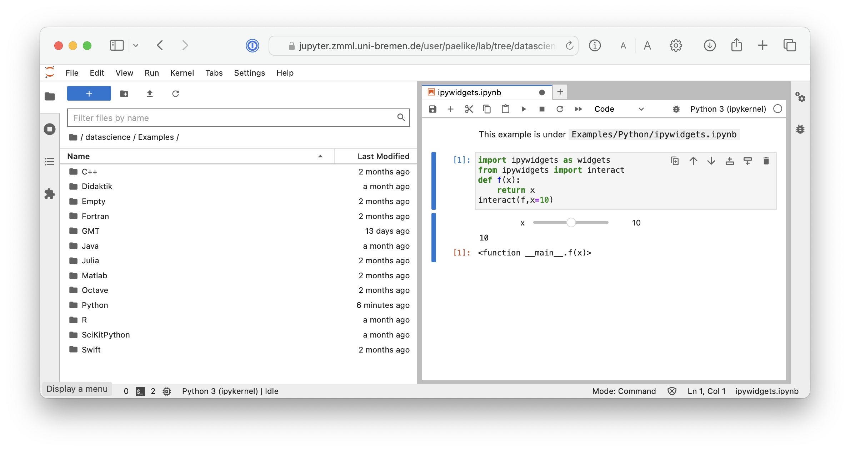Open the Safari downloads icon
850x451 pixels.
click(x=710, y=45)
